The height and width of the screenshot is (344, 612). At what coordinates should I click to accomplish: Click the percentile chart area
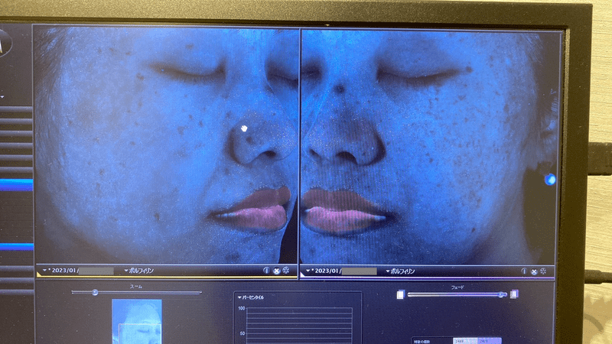tap(298, 325)
